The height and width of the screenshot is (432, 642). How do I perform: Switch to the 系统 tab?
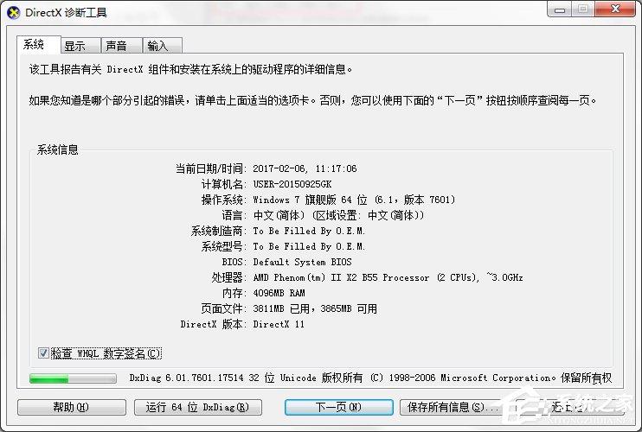click(x=38, y=45)
